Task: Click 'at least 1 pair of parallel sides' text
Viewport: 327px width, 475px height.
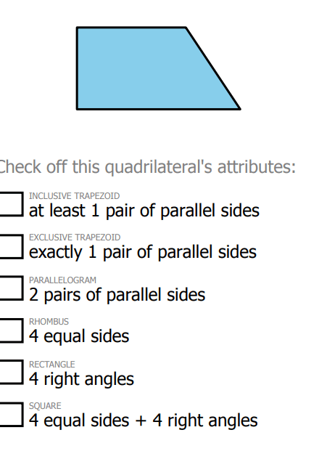Action: point(144,211)
